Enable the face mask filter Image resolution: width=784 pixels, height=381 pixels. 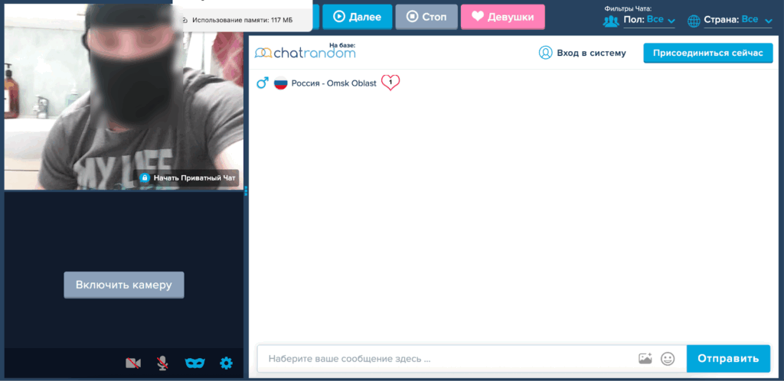196,363
